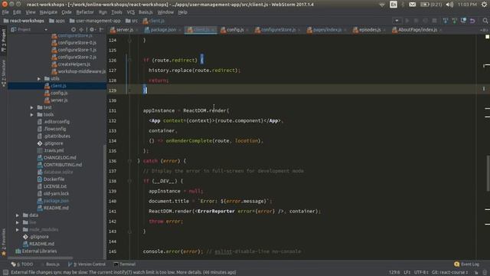Click the Stop square icon in toolbar
This screenshot has width=490, height=276.
point(434,21)
